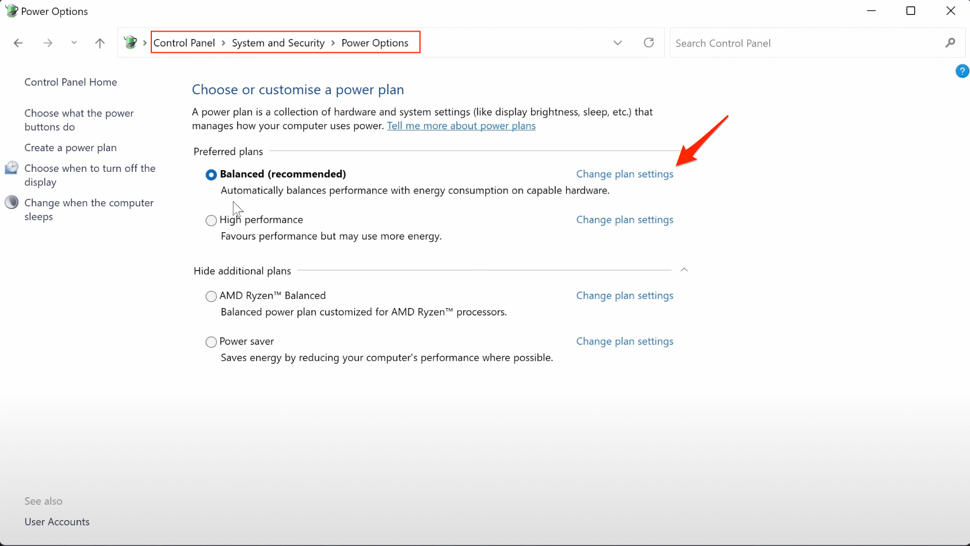
Task: Refresh the Power Options page
Action: click(648, 43)
